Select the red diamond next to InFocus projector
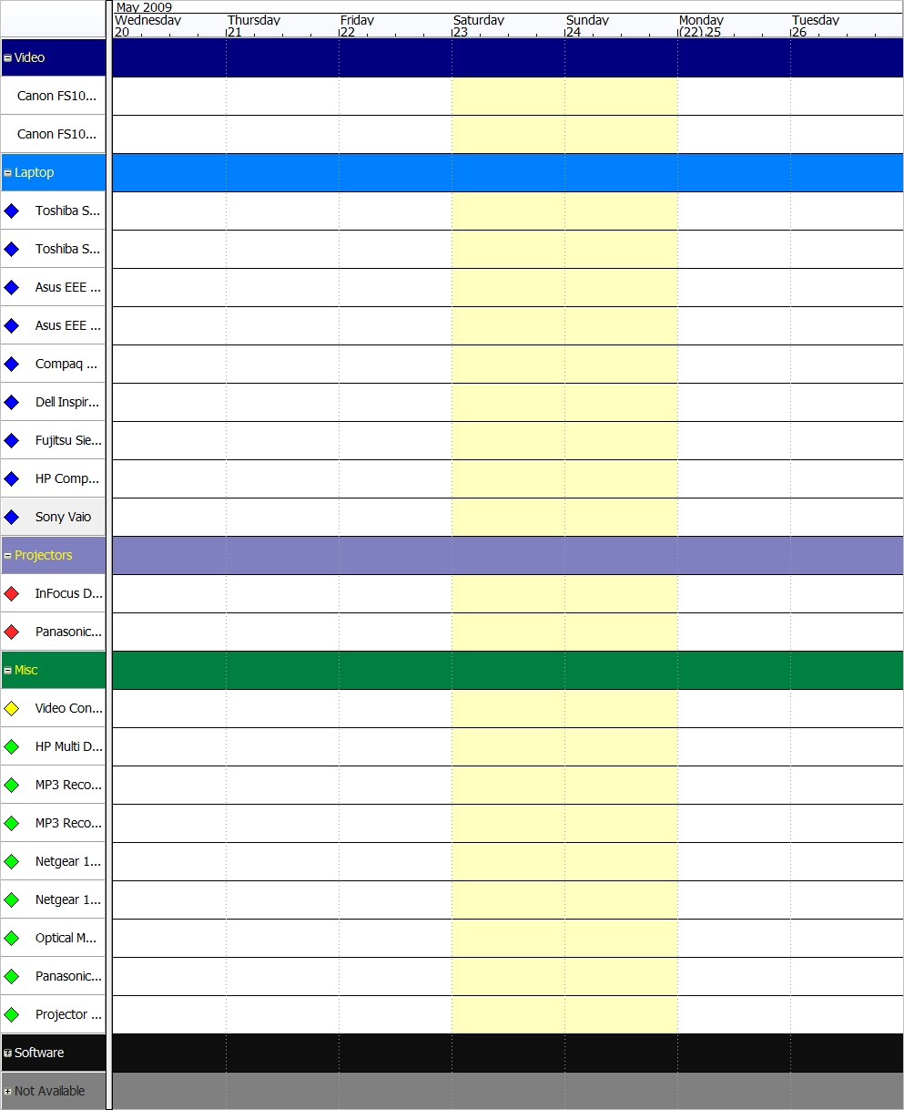This screenshot has height=1110, width=904. coord(12,593)
